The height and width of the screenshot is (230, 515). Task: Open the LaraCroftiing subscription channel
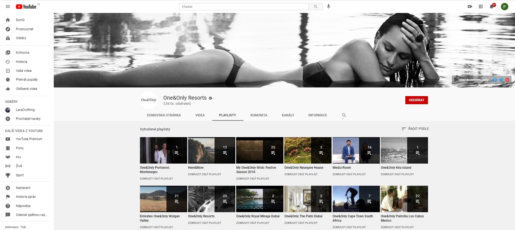click(x=25, y=110)
